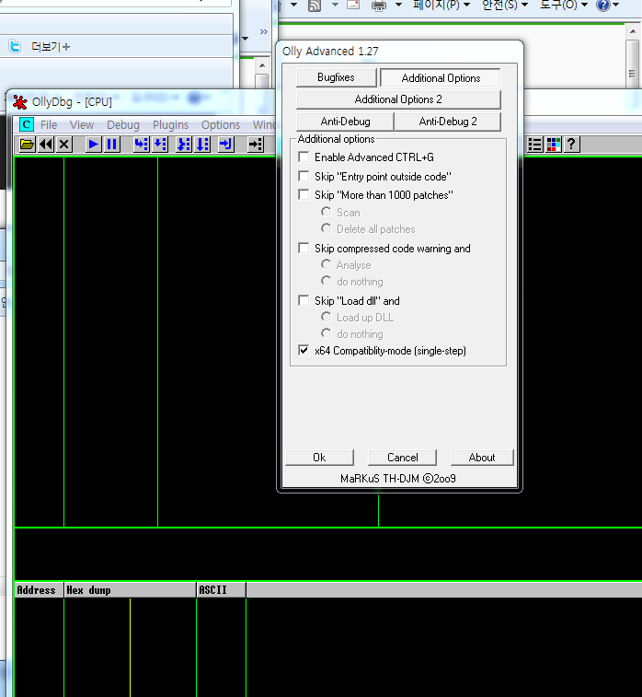Image resolution: width=642 pixels, height=697 pixels.
Task: Expand the dropdown arrow beside browser help icon
Action: tap(616, 5)
